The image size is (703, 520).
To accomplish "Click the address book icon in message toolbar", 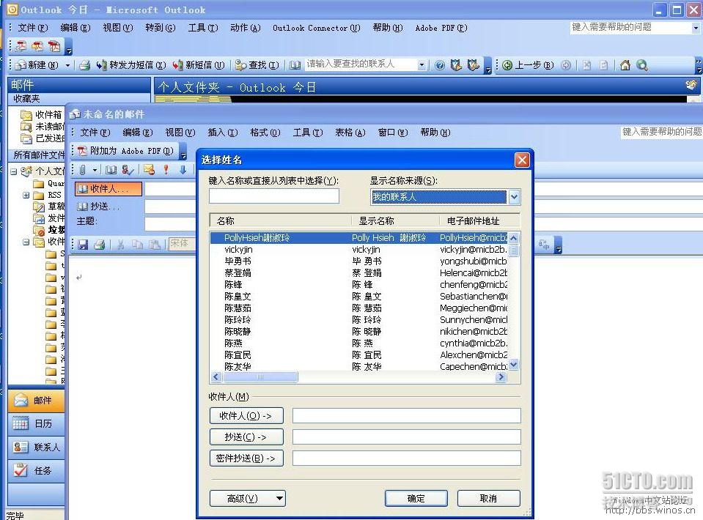I will tap(111, 170).
